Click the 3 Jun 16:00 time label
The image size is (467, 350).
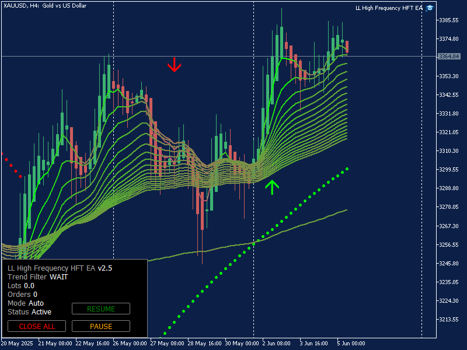[313, 344]
